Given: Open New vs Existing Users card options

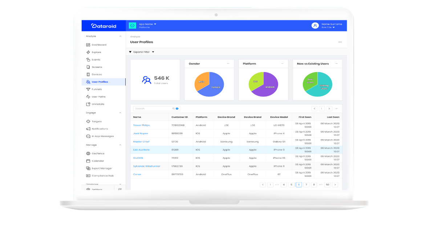Looking at the screenshot, I should (x=337, y=63).
